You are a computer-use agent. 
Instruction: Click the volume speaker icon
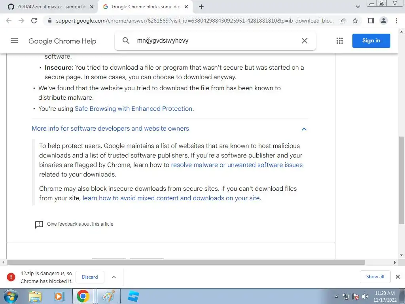click(x=365, y=296)
